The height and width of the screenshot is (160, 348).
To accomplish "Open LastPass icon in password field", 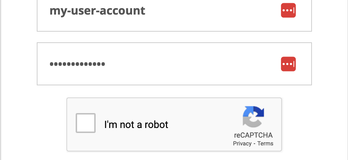I will 288,64.
